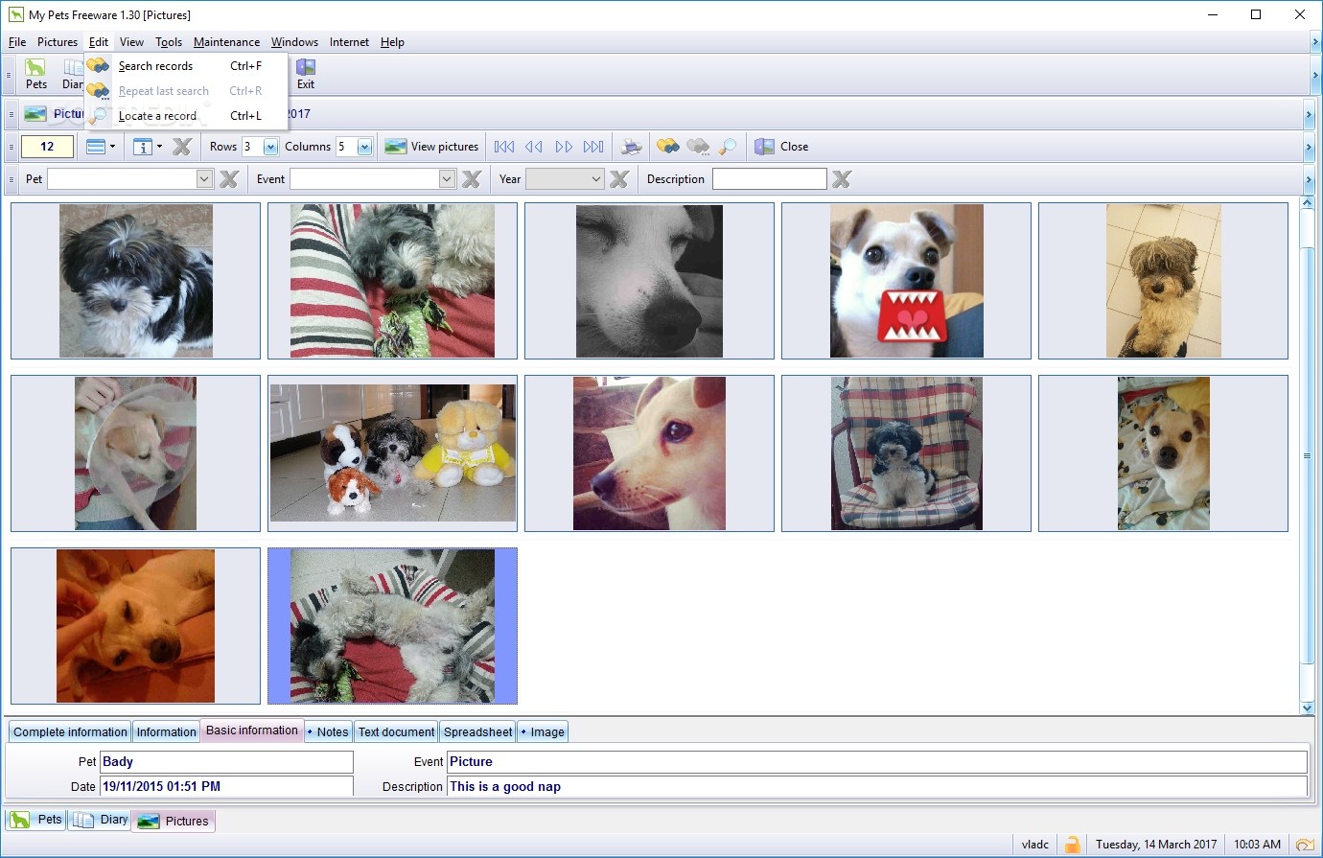Choose Search records from Edit menu
Viewport: 1323px width, 858px height.
(186, 66)
